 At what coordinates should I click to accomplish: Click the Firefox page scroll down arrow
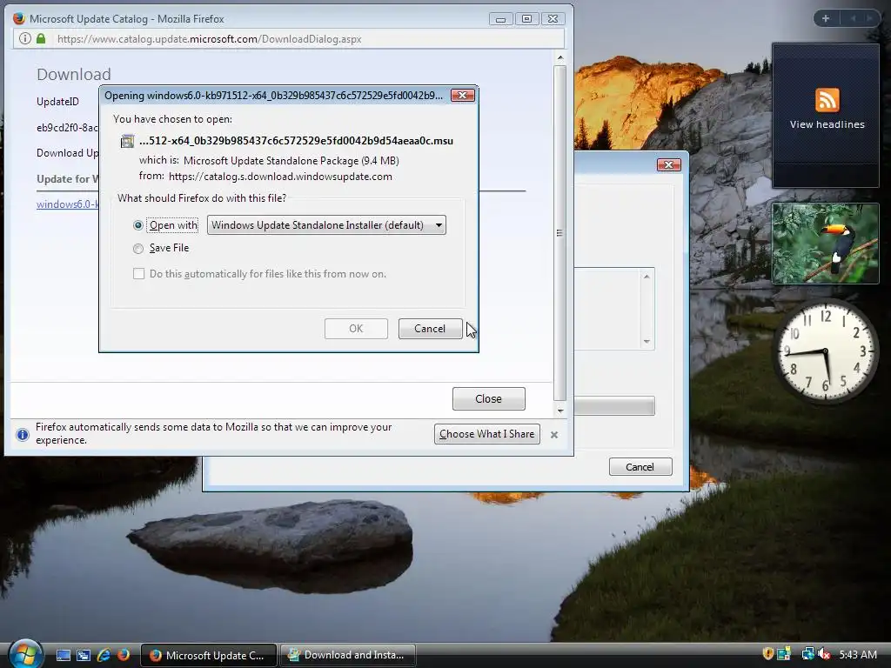560,411
